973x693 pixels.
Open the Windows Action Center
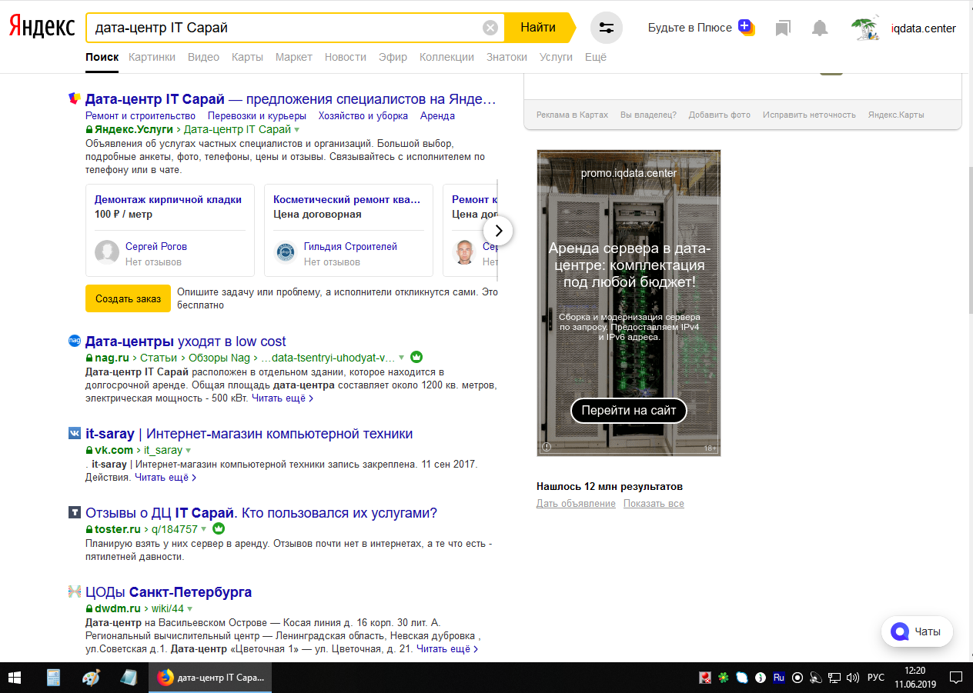point(955,678)
